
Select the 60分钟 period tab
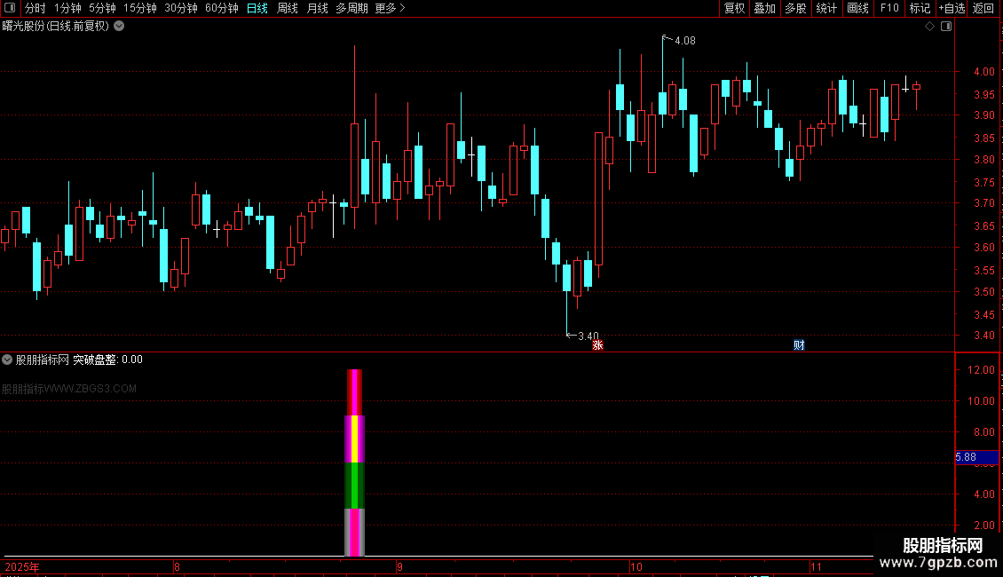click(x=222, y=8)
